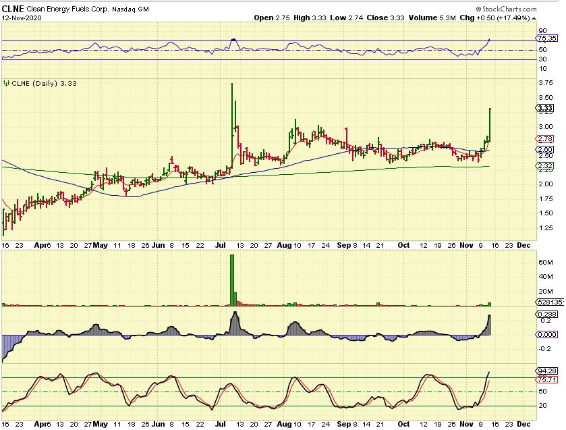
Task: Click the Close 3.33 value in header
Action: click(x=385, y=18)
